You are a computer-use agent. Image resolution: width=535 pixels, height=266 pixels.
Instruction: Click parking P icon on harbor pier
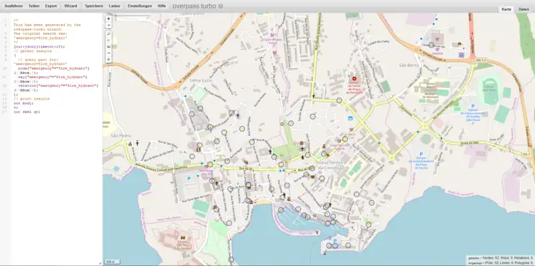point(335,241)
